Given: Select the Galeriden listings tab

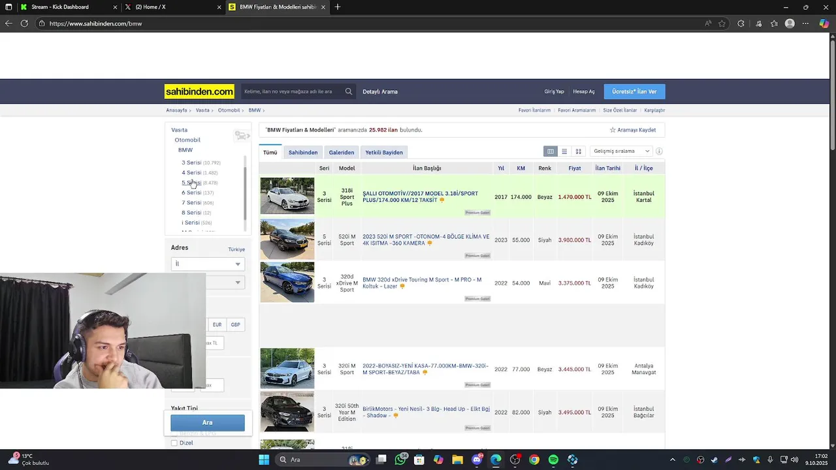Looking at the screenshot, I should [342, 152].
